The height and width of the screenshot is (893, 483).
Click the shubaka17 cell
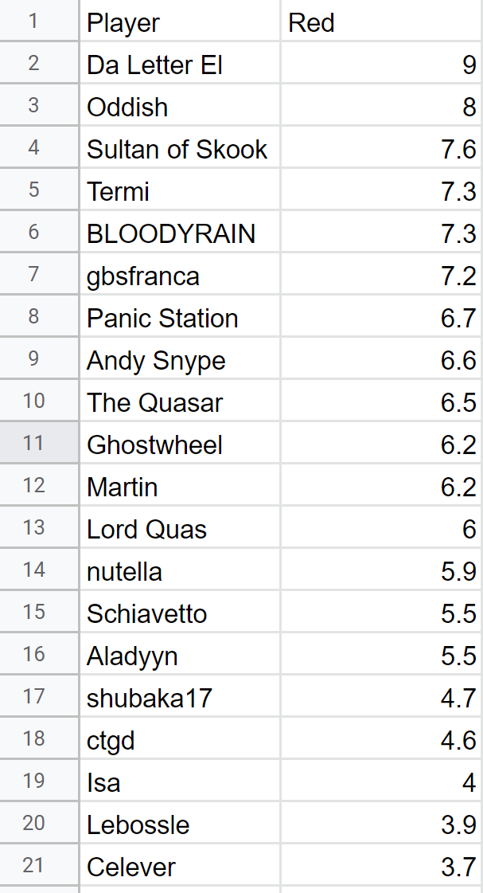coord(179,698)
